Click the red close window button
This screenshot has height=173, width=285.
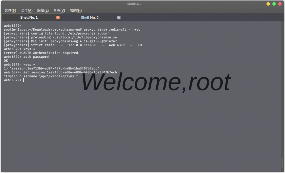(280, 4)
